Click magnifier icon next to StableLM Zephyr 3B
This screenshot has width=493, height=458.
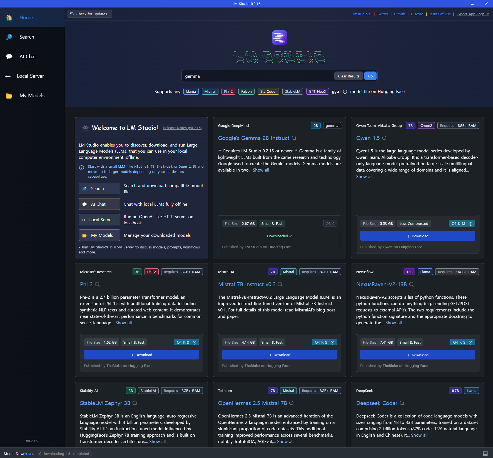135,403
